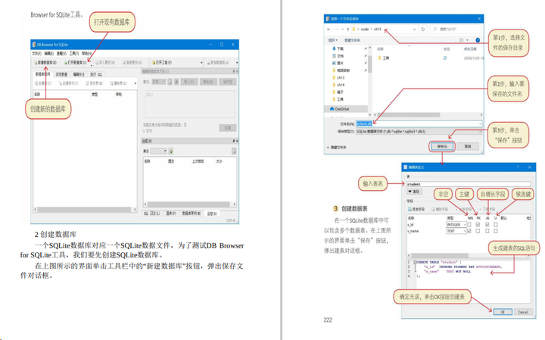The image size is (545, 340).
Task: Switch to the 数据库结构 tab
Action: pyautogui.click(x=42, y=74)
